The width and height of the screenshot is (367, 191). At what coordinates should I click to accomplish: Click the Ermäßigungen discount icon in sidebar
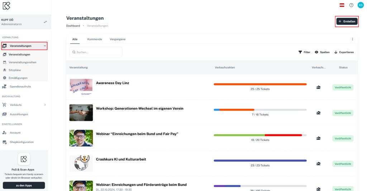(x=4, y=78)
